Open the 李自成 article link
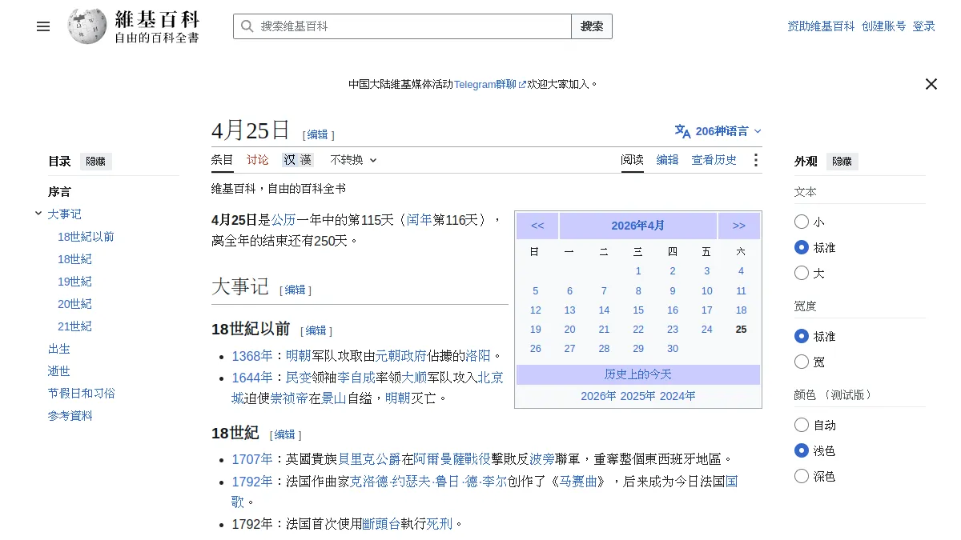Viewport: 961px width, 540px height. (356, 377)
